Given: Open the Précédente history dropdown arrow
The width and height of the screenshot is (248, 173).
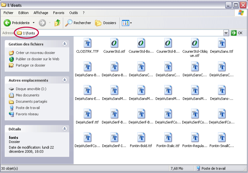Looking at the screenshot, I should 34,23.
